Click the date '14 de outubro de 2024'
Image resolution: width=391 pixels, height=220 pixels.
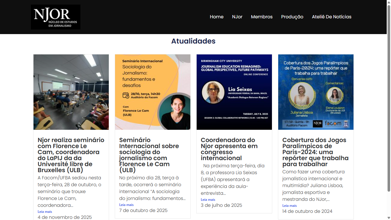coord(307,211)
